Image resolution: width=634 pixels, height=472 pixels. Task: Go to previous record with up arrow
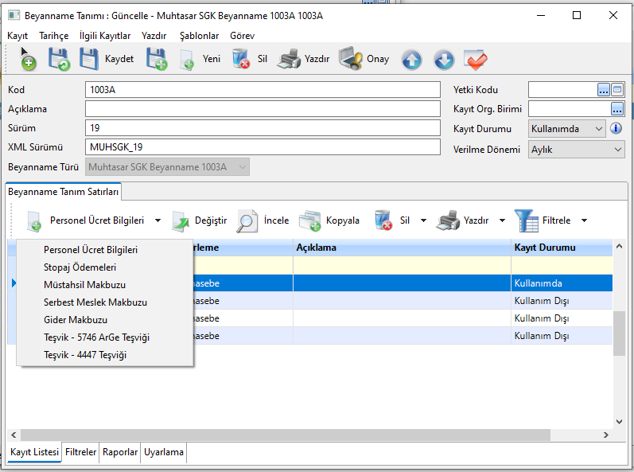[x=411, y=59]
